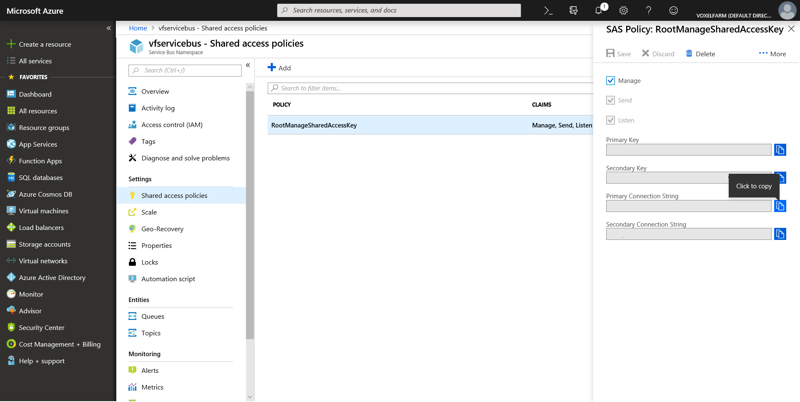800x402 pixels.
Task: Sort by the POLICY column header
Action: (282, 105)
